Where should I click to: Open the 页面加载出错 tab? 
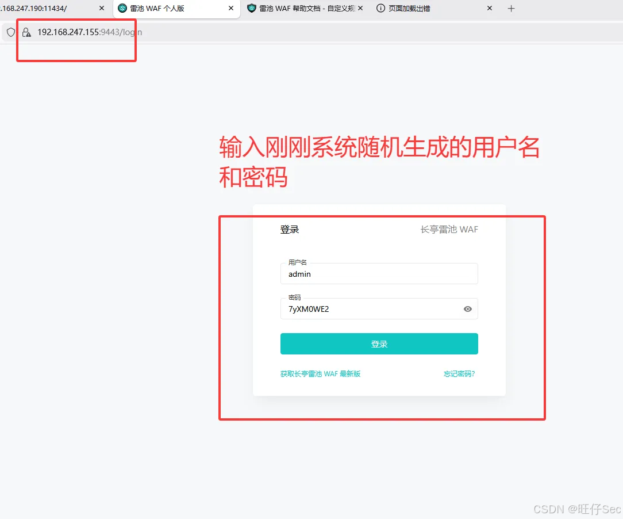click(x=434, y=9)
